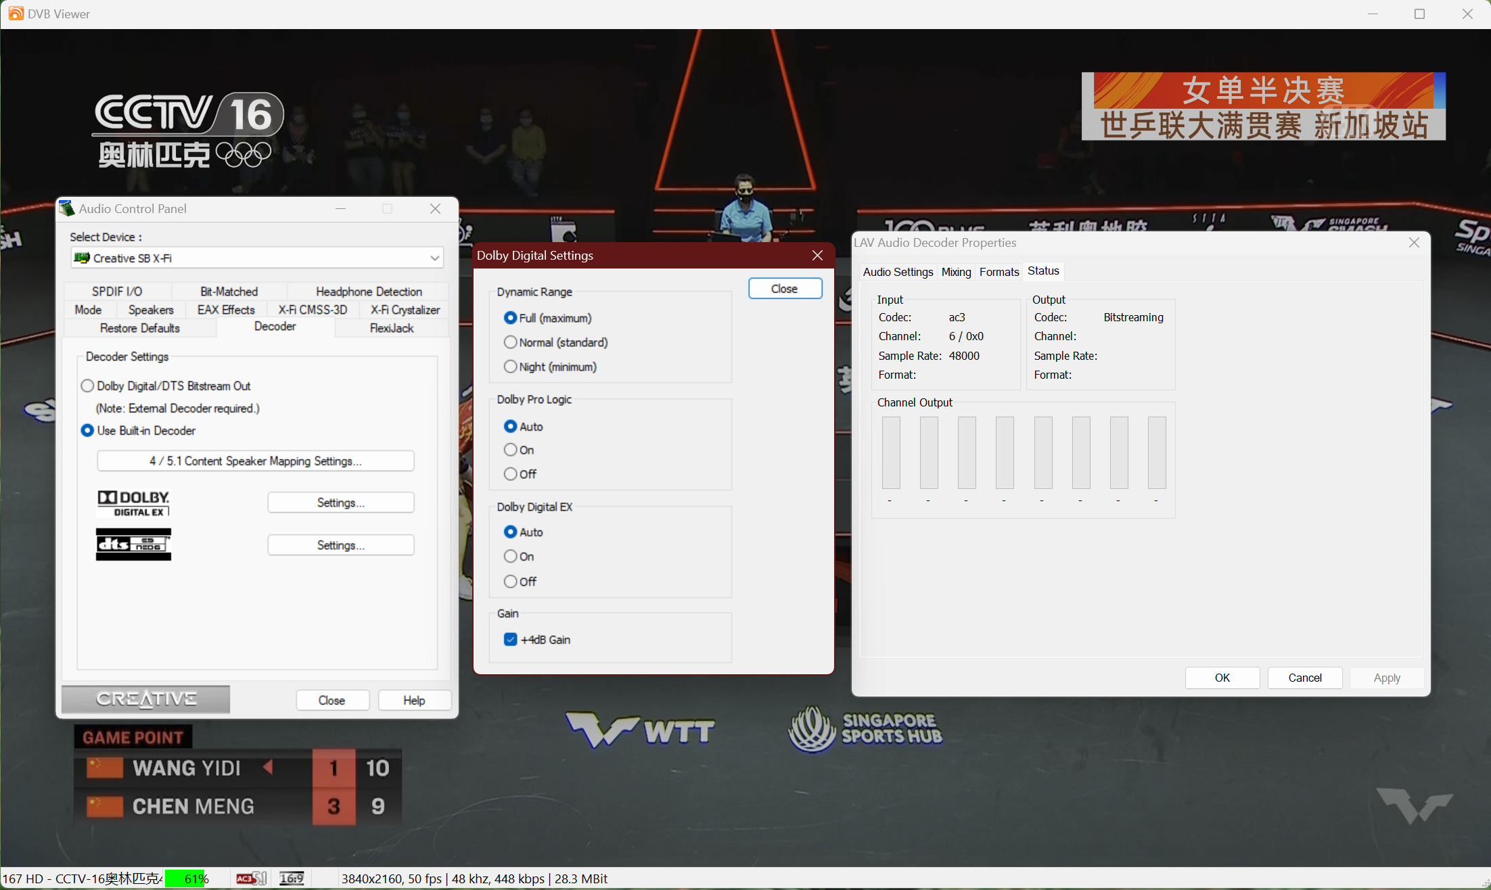This screenshot has width=1491, height=890.
Task: Expand the Select Device dropdown
Action: click(434, 258)
